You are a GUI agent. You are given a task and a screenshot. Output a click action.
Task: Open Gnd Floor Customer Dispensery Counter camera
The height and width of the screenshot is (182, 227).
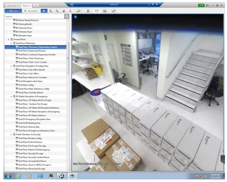click(37, 55)
